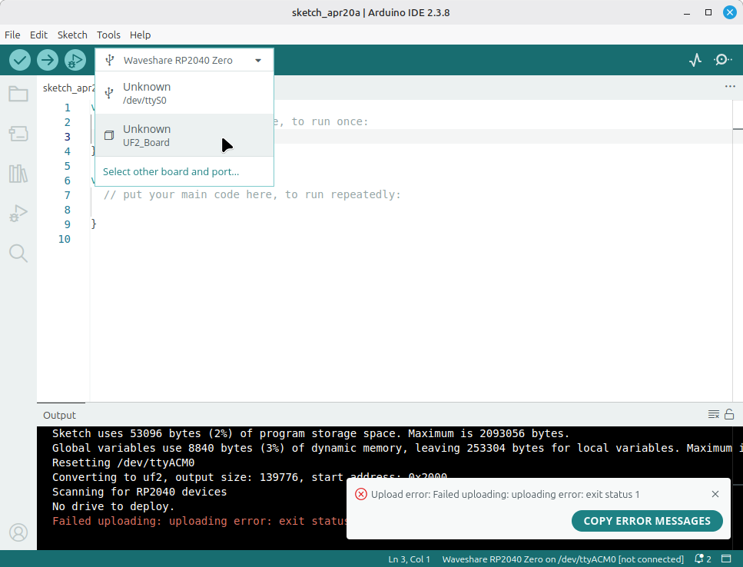Expand the Waveshare RP2040 Zero board selector
The width and height of the screenshot is (743, 567).
(x=184, y=60)
